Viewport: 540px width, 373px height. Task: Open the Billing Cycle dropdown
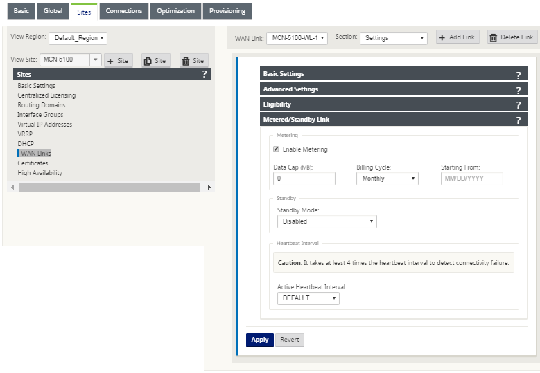coord(387,179)
